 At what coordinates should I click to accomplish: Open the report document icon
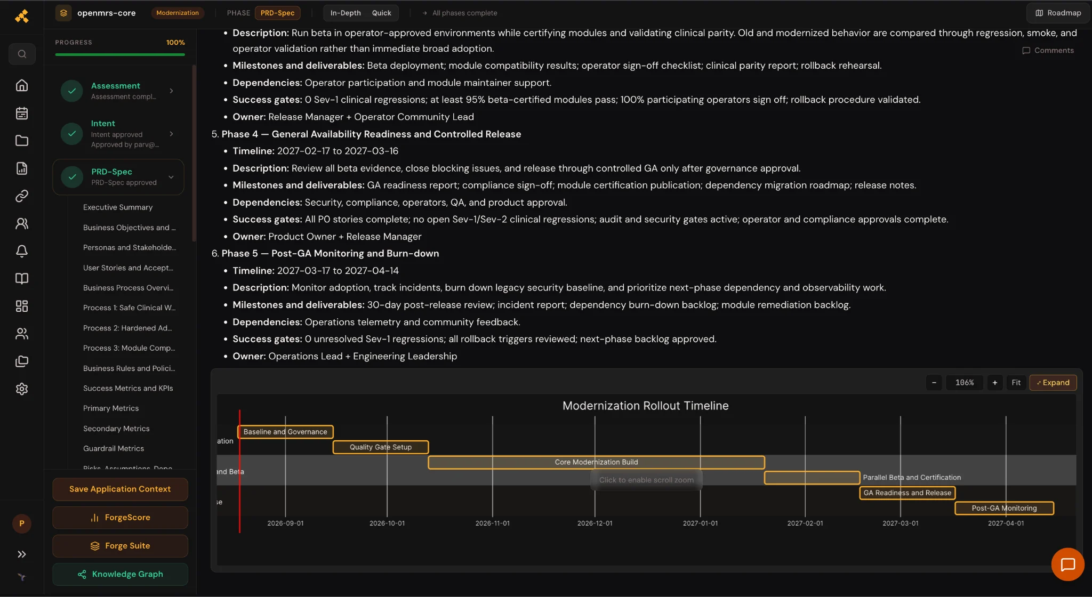coord(22,168)
